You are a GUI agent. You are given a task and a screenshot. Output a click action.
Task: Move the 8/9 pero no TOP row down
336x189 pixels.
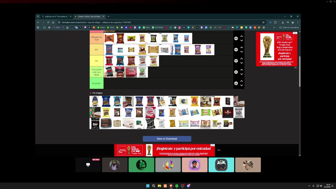click(x=241, y=41)
